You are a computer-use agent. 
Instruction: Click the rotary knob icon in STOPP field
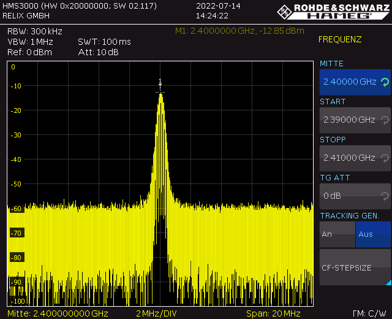coord(385,158)
